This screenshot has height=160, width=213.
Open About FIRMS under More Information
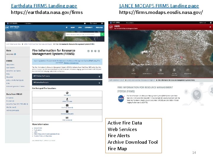pos(38,128)
